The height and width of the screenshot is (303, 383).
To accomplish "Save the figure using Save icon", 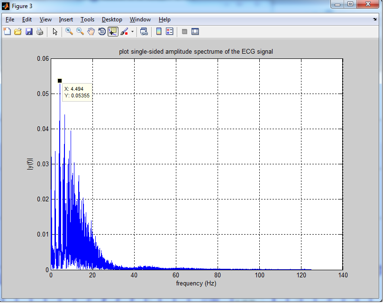I will (x=29, y=31).
